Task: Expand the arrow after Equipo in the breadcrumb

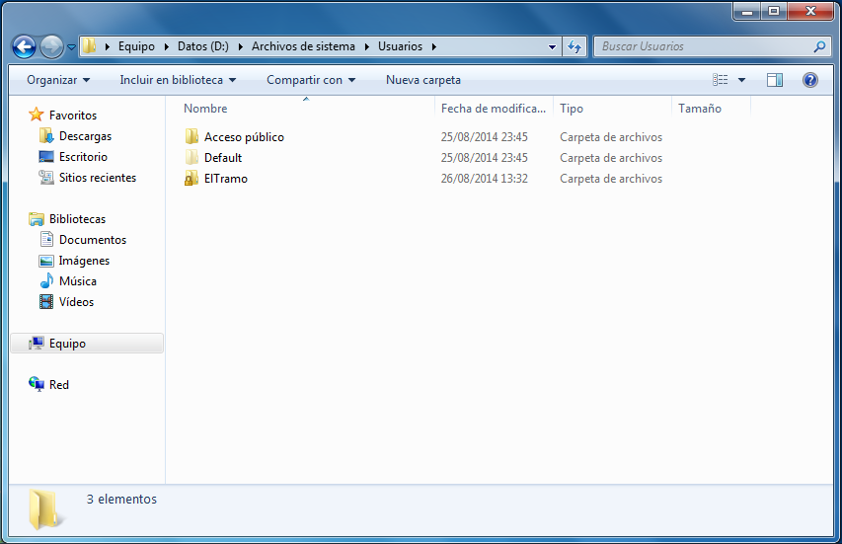Action: (167, 46)
